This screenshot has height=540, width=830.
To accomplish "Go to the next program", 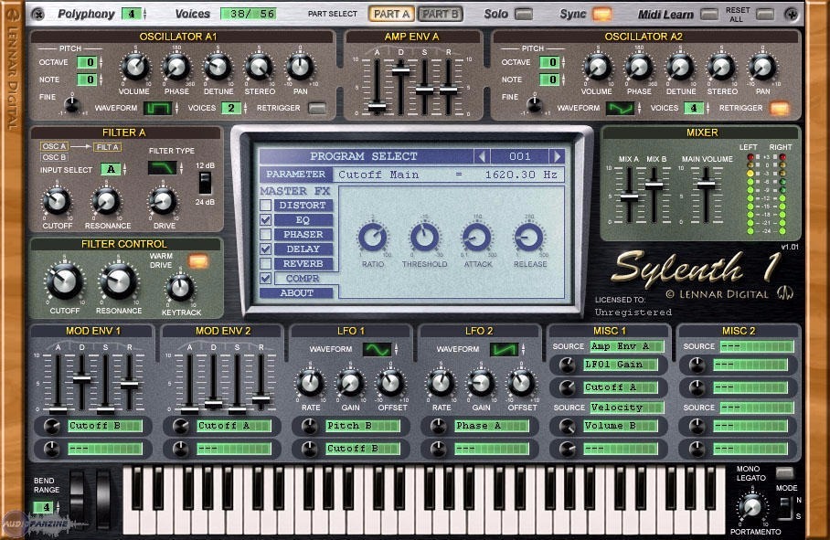I will pyautogui.click(x=557, y=156).
